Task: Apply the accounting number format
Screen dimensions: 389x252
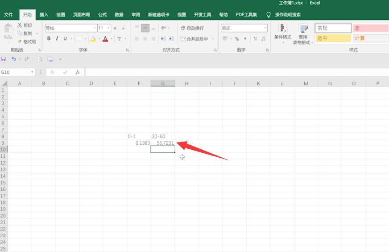Action: tap(225, 39)
